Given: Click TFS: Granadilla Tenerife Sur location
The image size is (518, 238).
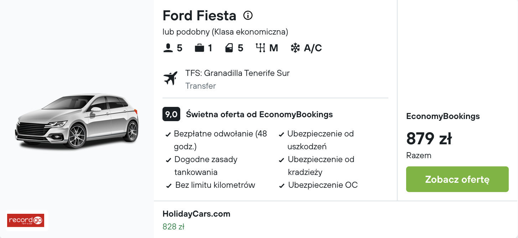Looking at the screenshot, I should pos(237,73).
